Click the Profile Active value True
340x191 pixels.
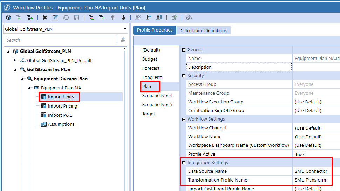click(299, 154)
